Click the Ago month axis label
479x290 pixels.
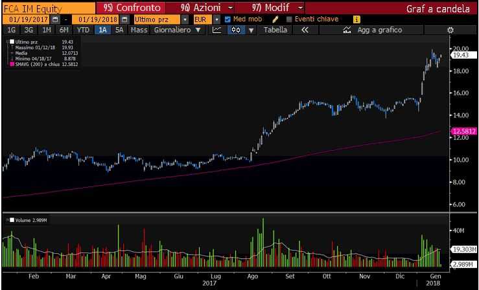[253, 276]
